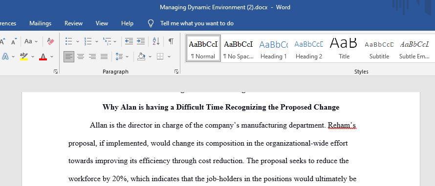Click the Text Effects icon
The height and width of the screenshot is (186, 435).
click(x=5, y=56)
